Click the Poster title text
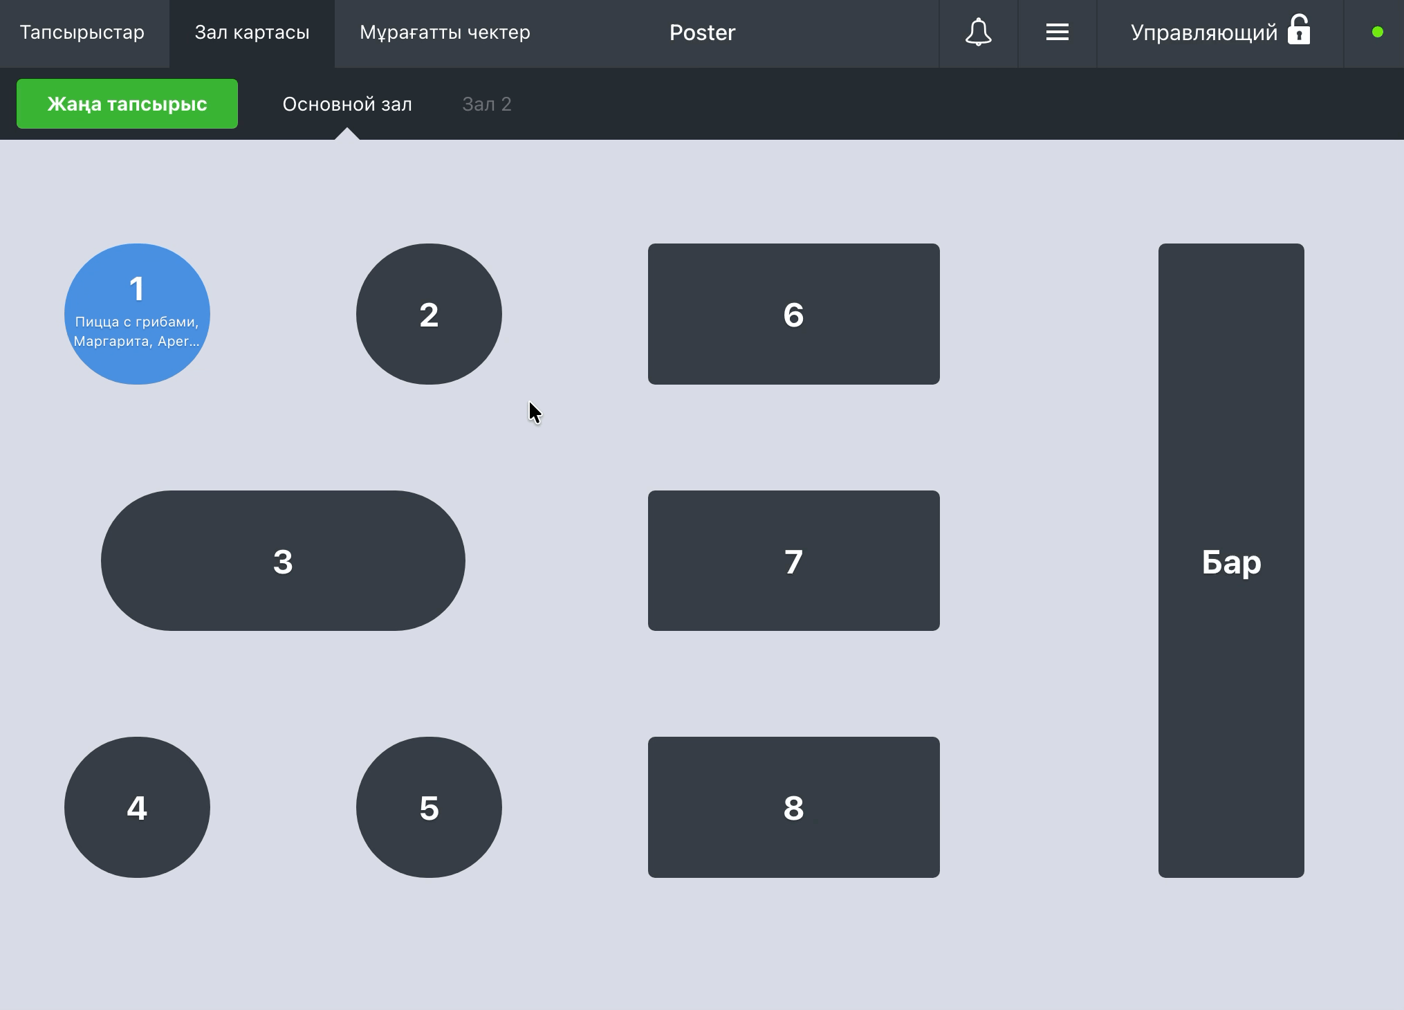Screen dimensions: 1404x1010 pyautogui.click(x=702, y=33)
